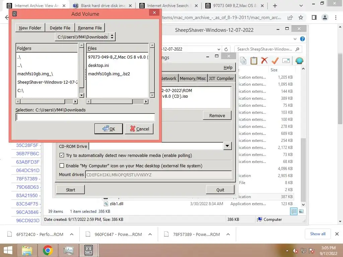The width and height of the screenshot is (343, 257).
Task: Open the 63ABFD3F ROM link
Action: click(28, 162)
